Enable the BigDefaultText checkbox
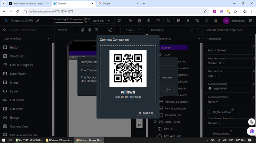This screenshot has height=143, width=256. (x=209, y=112)
